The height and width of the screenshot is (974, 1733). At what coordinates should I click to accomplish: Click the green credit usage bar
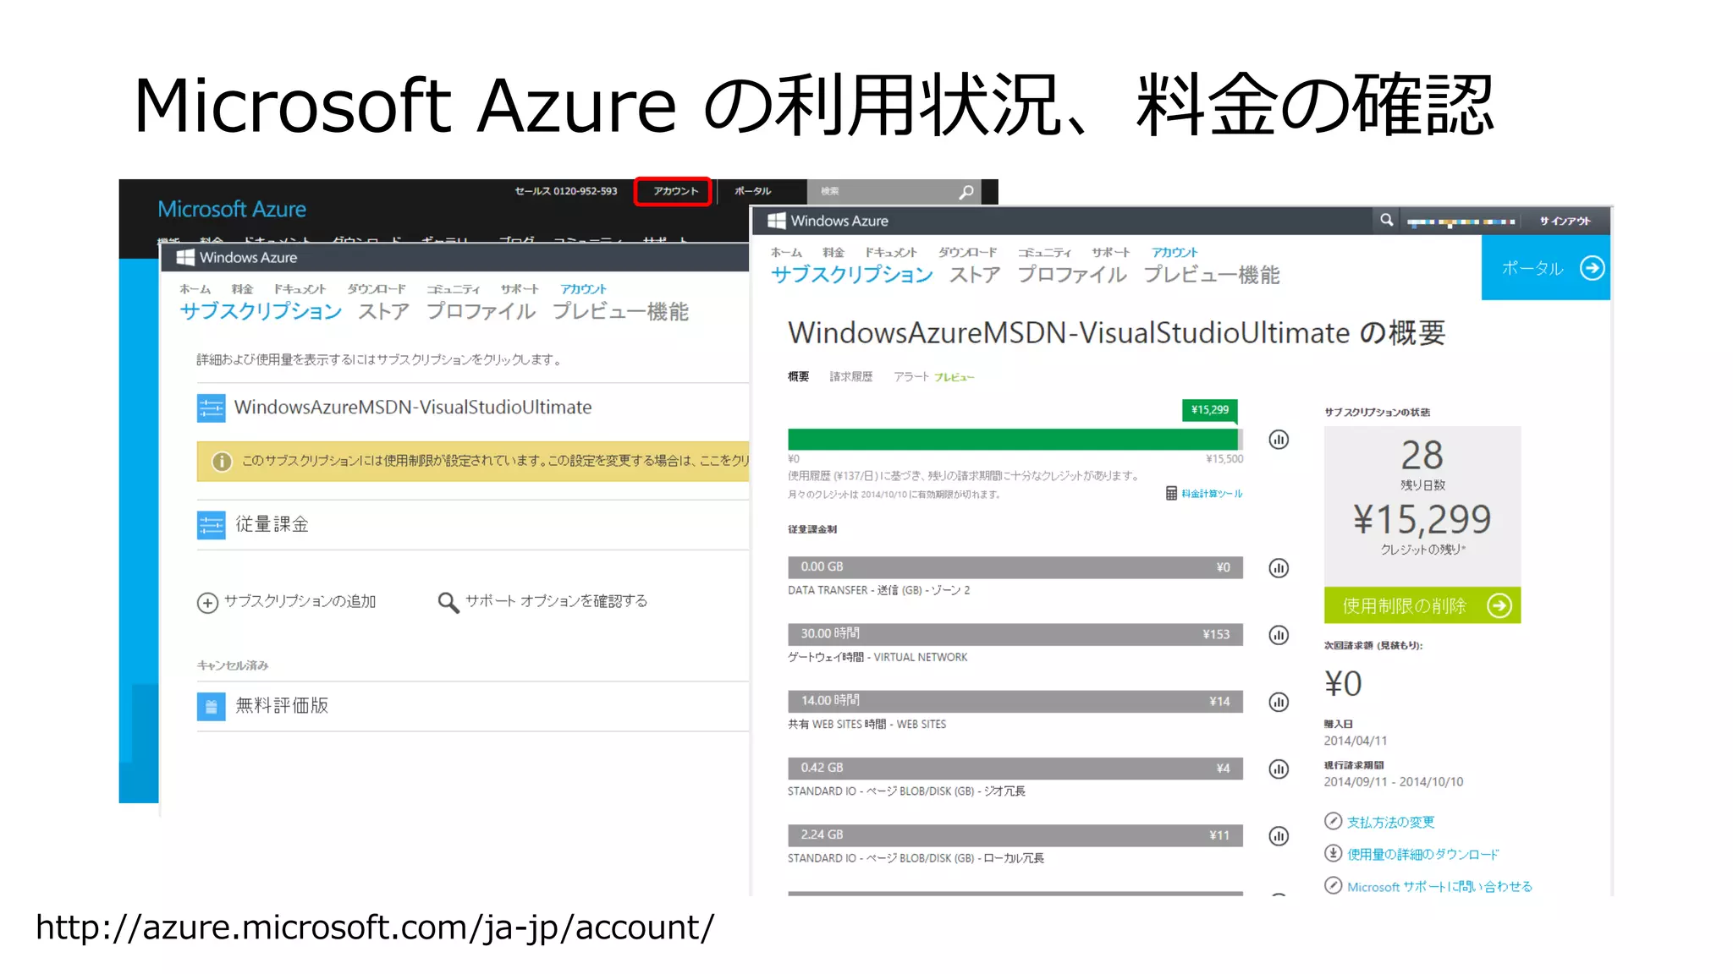(x=1014, y=440)
